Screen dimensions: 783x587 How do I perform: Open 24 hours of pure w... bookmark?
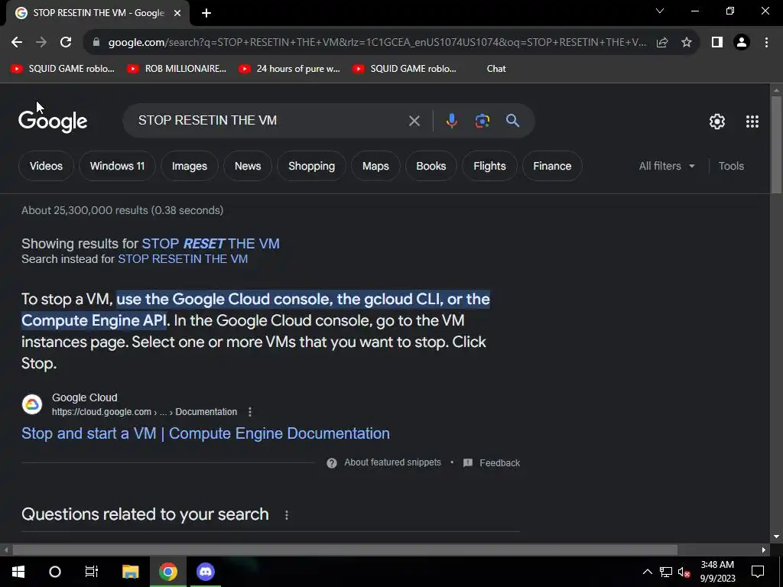(290, 69)
